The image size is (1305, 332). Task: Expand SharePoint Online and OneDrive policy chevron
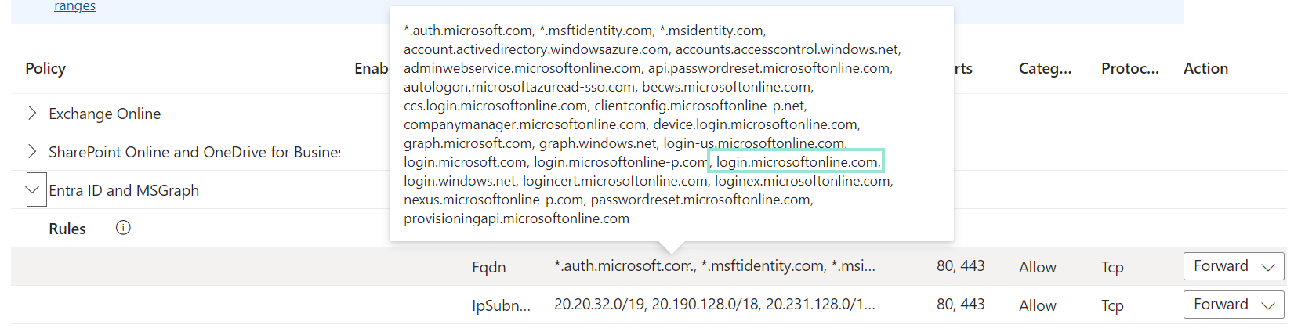pyautogui.click(x=32, y=152)
